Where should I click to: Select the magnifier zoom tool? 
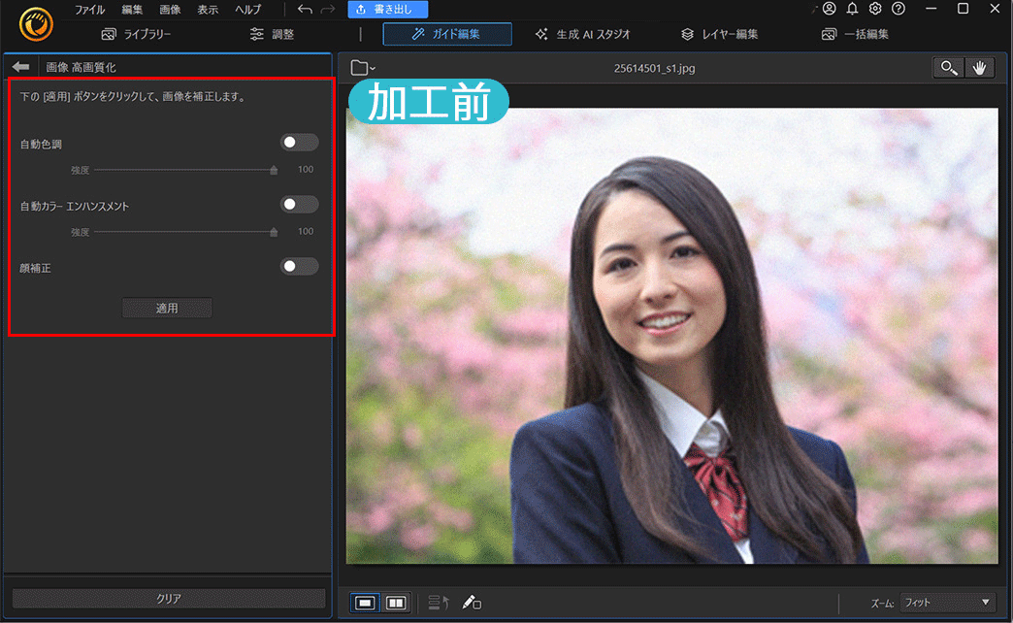tap(948, 67)
